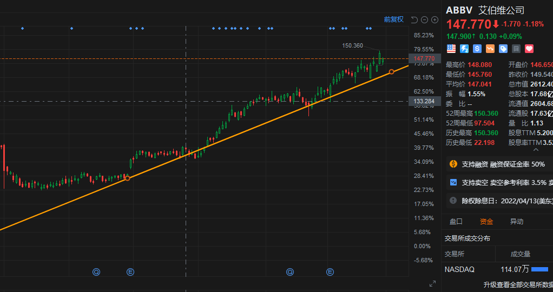Click the 114.07万 NASDAQ volume figure

point(515,269)
